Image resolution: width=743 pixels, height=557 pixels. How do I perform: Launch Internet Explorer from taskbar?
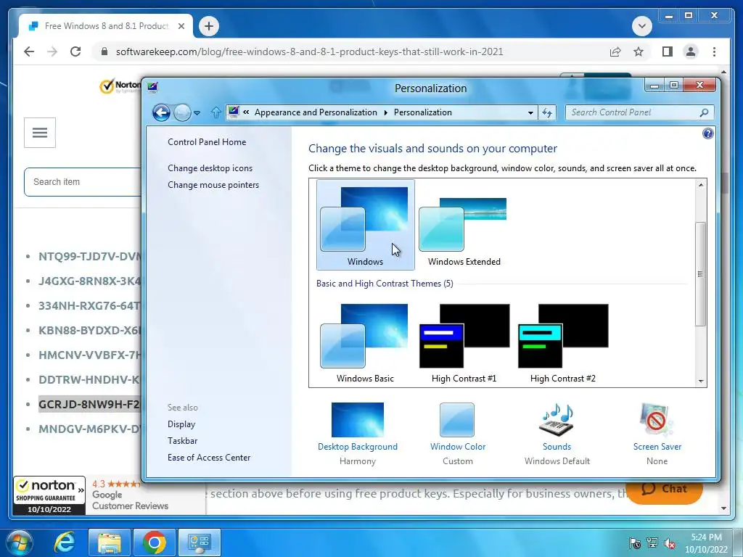pos(64,542)
